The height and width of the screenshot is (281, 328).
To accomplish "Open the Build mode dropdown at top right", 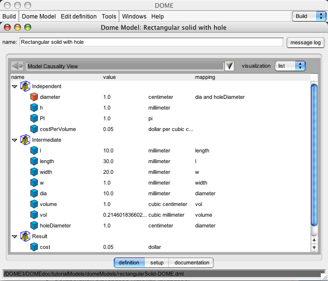I will click(309, 17).
